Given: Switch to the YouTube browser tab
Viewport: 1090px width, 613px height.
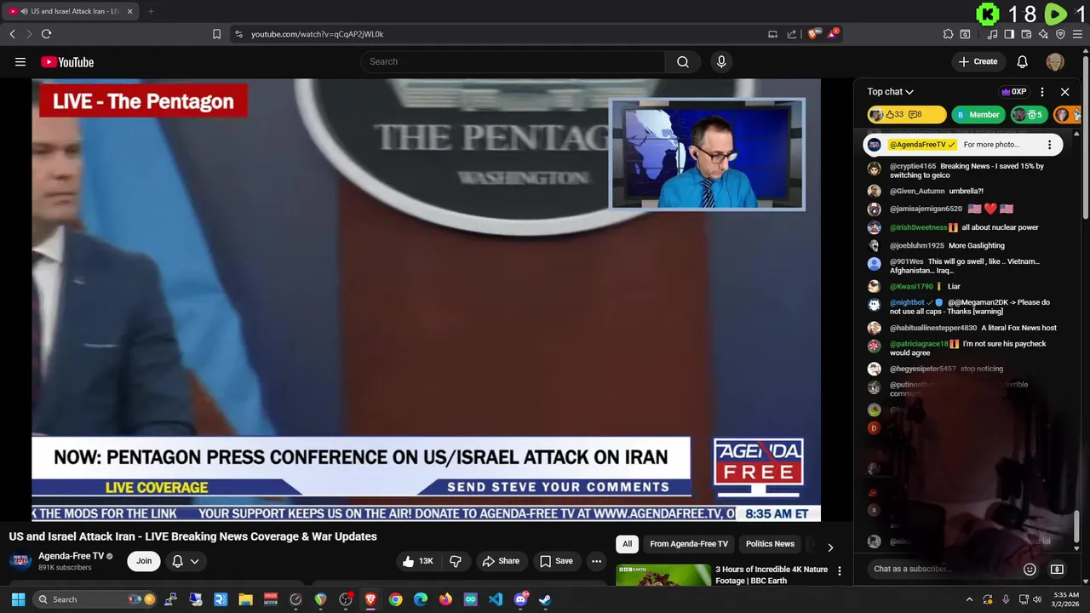Looking at the screenshot, I should (71, 11).
